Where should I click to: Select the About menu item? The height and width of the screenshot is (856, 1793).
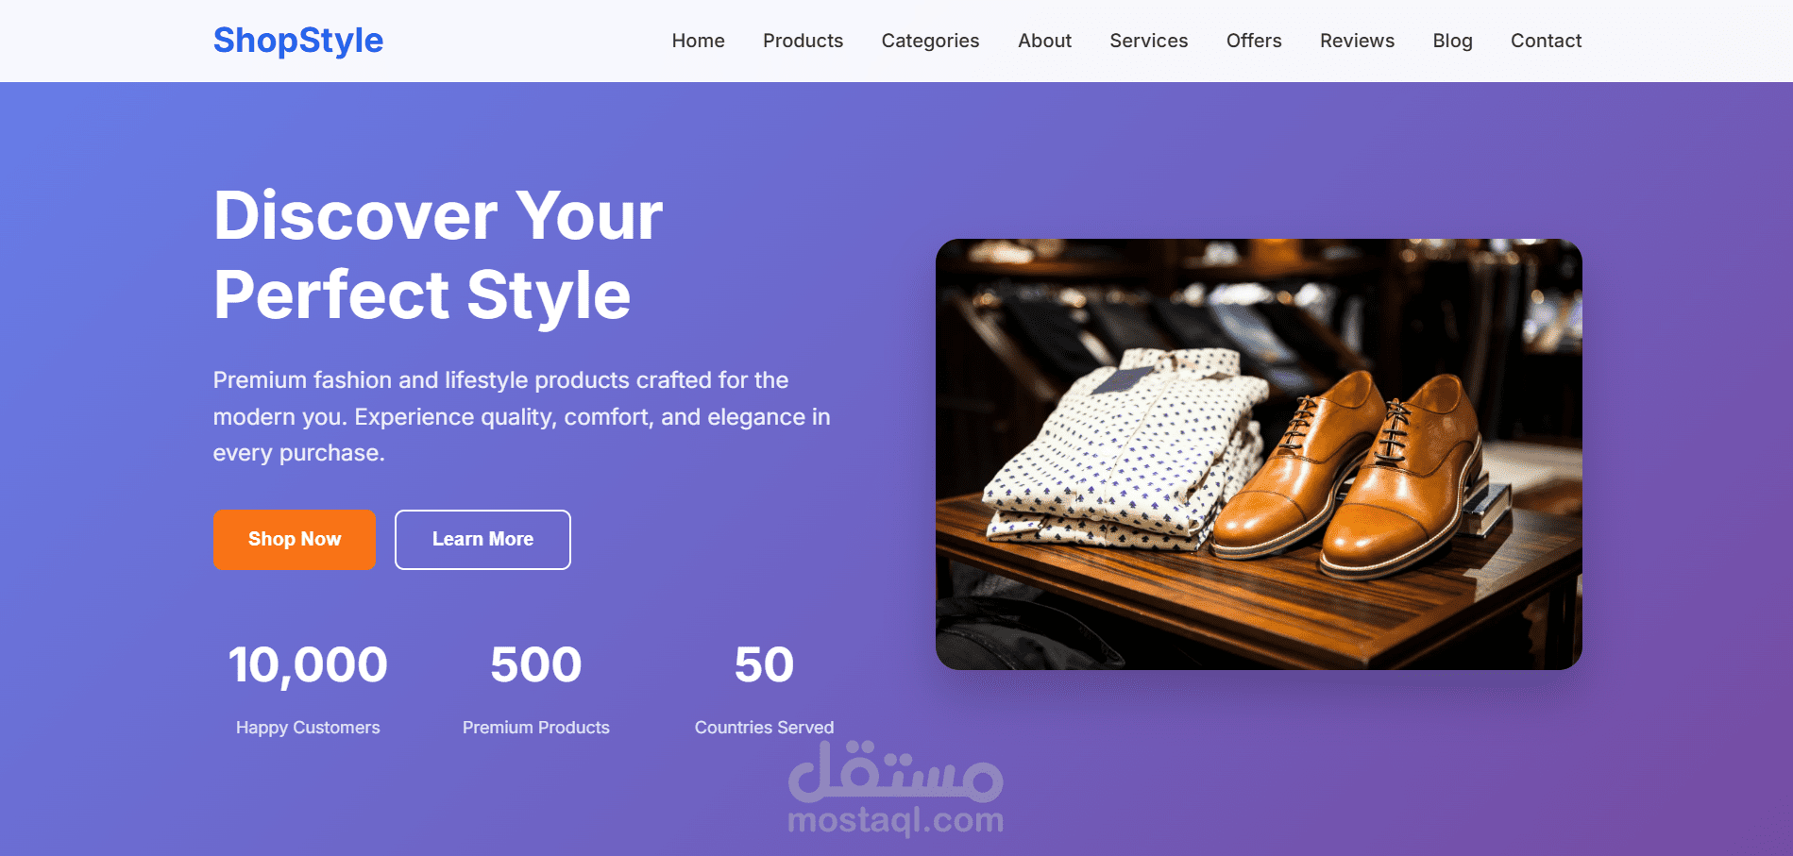coord(1045,41)
